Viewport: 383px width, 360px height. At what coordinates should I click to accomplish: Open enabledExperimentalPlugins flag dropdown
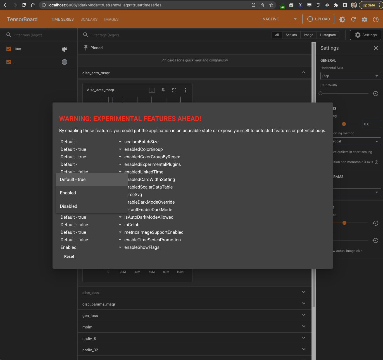91,164
